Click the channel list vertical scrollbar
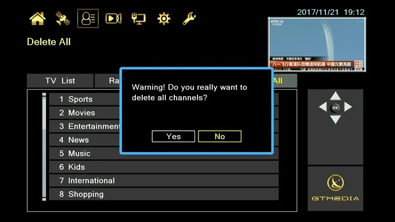The height and width of the screenshot is (222, 395). click(44, 147)
